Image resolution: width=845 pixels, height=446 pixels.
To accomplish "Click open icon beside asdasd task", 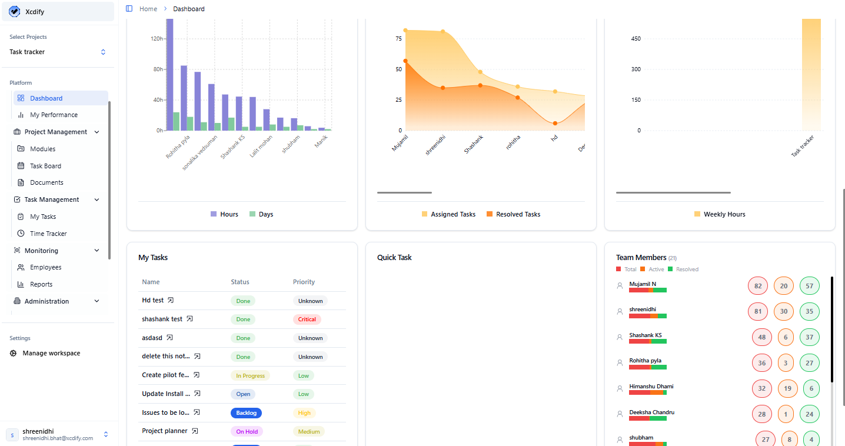I will pyautogui.click(x=169, y=338).
